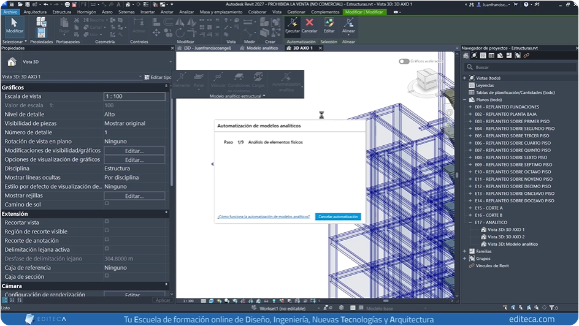Open the automation help link in dialog
579x326 pixels.
click(x=263, y=217)
